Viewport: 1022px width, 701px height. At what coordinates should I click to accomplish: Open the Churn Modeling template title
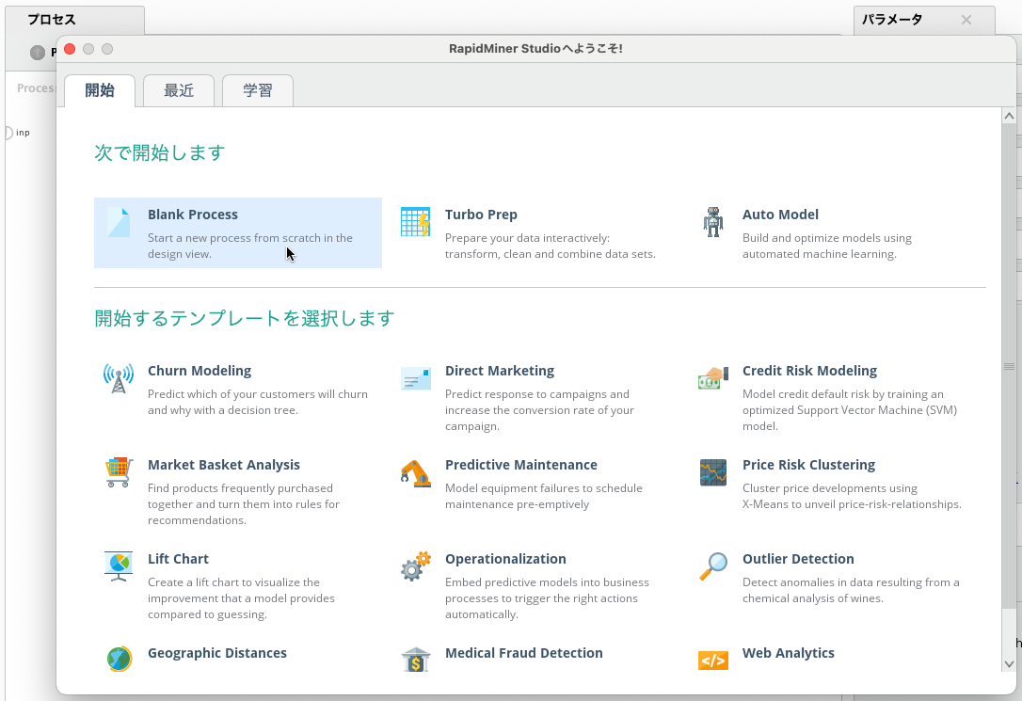200,371
